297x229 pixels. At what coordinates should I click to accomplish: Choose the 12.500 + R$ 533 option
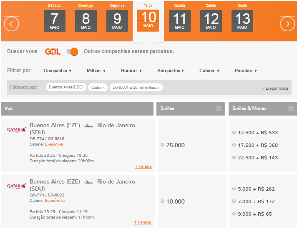234,132
